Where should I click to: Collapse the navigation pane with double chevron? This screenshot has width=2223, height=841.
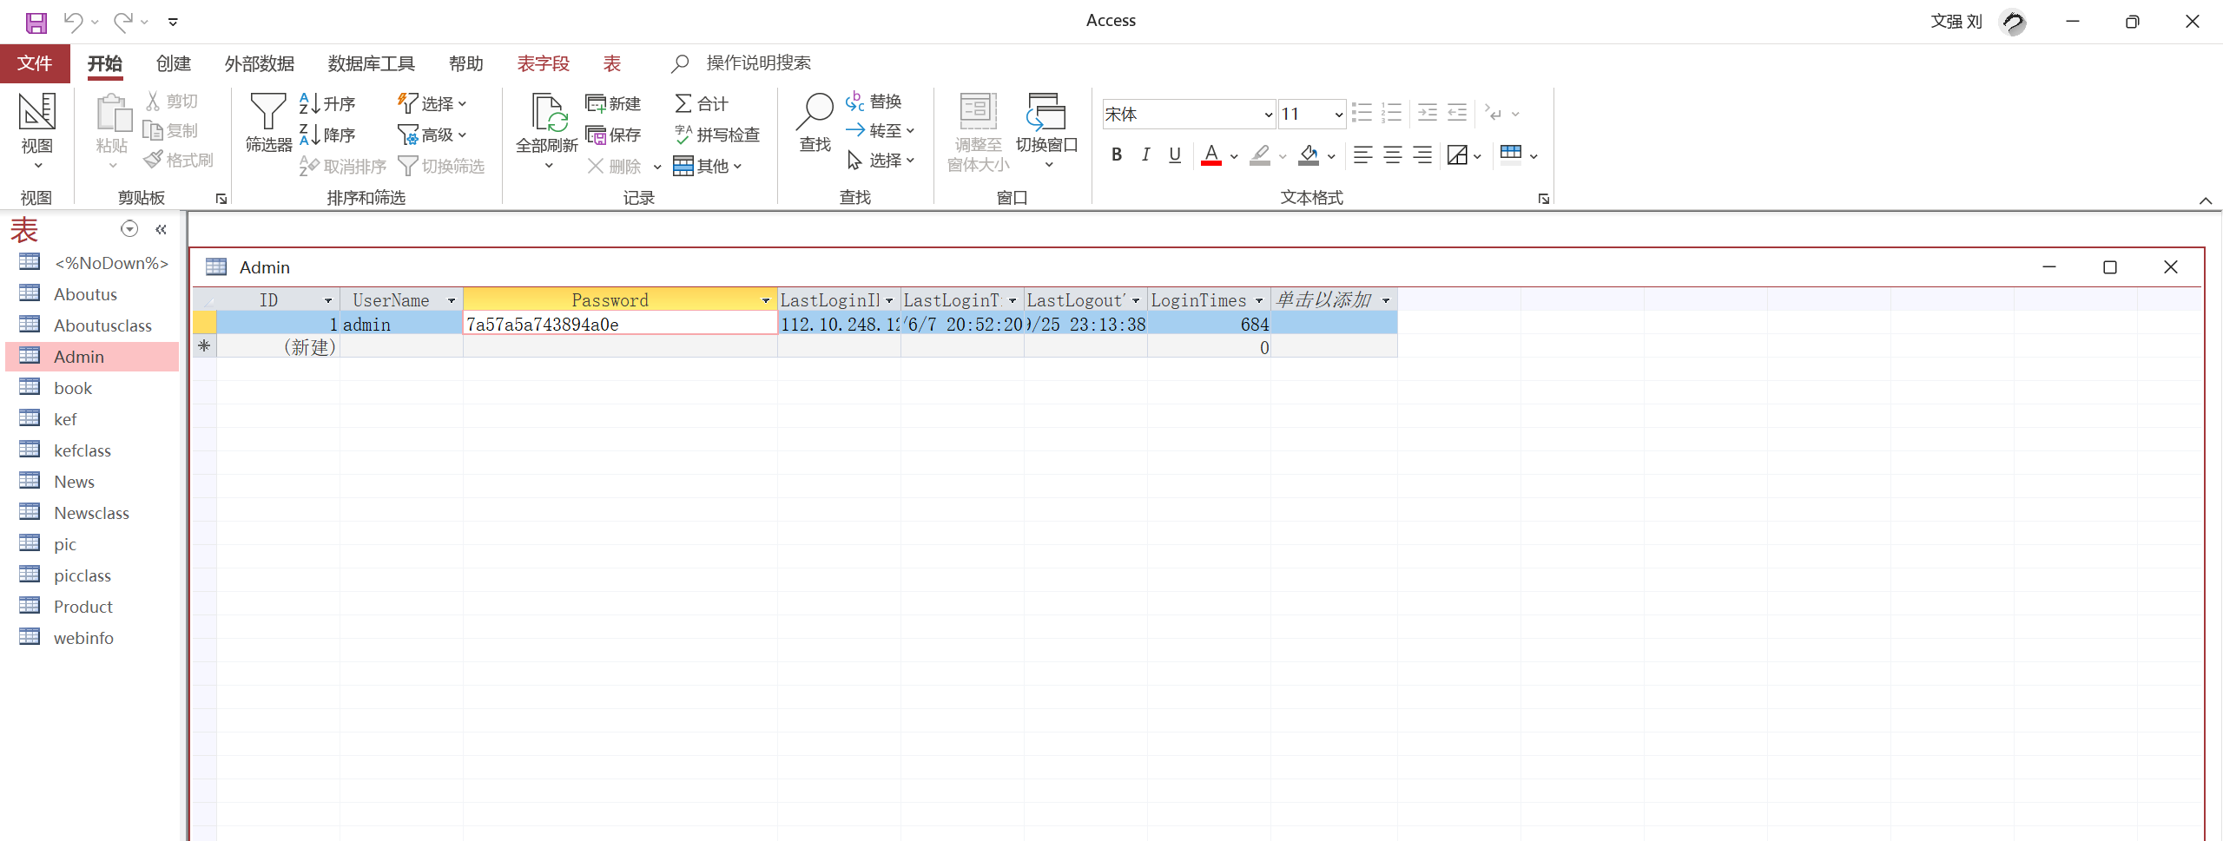[161, 229]
